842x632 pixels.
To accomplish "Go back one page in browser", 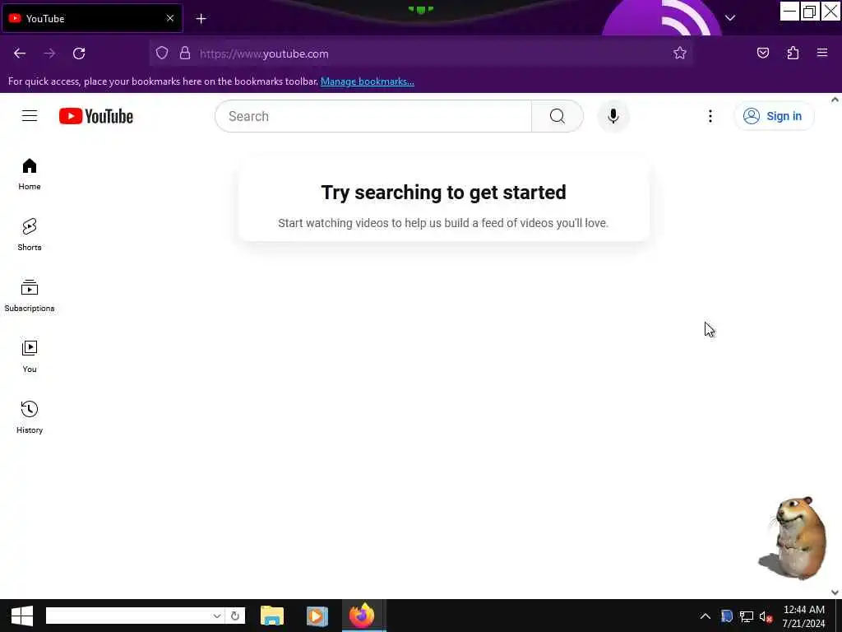I will (x=20, y=53).
